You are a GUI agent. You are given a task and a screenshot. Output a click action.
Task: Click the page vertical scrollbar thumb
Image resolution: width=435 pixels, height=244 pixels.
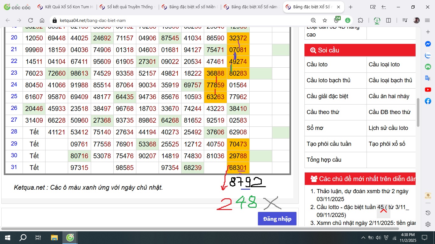coord(418,112)
